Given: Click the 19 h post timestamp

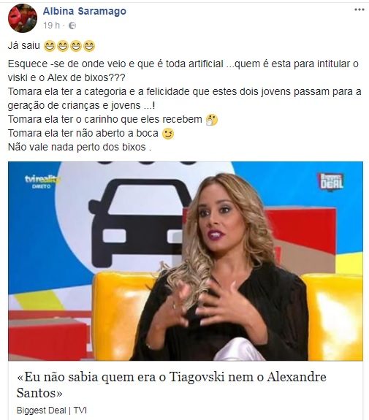Looking at the screenshot, I should pos(51,26).
